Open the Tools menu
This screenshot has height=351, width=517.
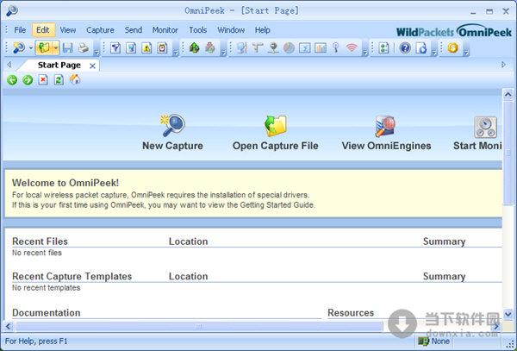tap(198, 30)
